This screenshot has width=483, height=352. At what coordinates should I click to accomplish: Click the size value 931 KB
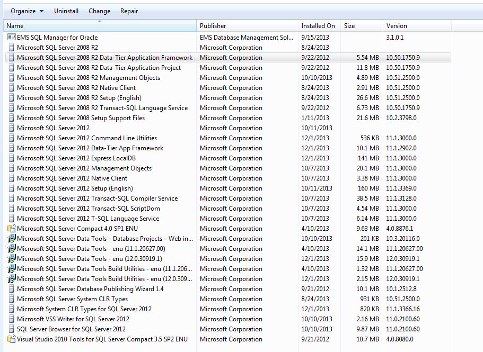[370, 299]
